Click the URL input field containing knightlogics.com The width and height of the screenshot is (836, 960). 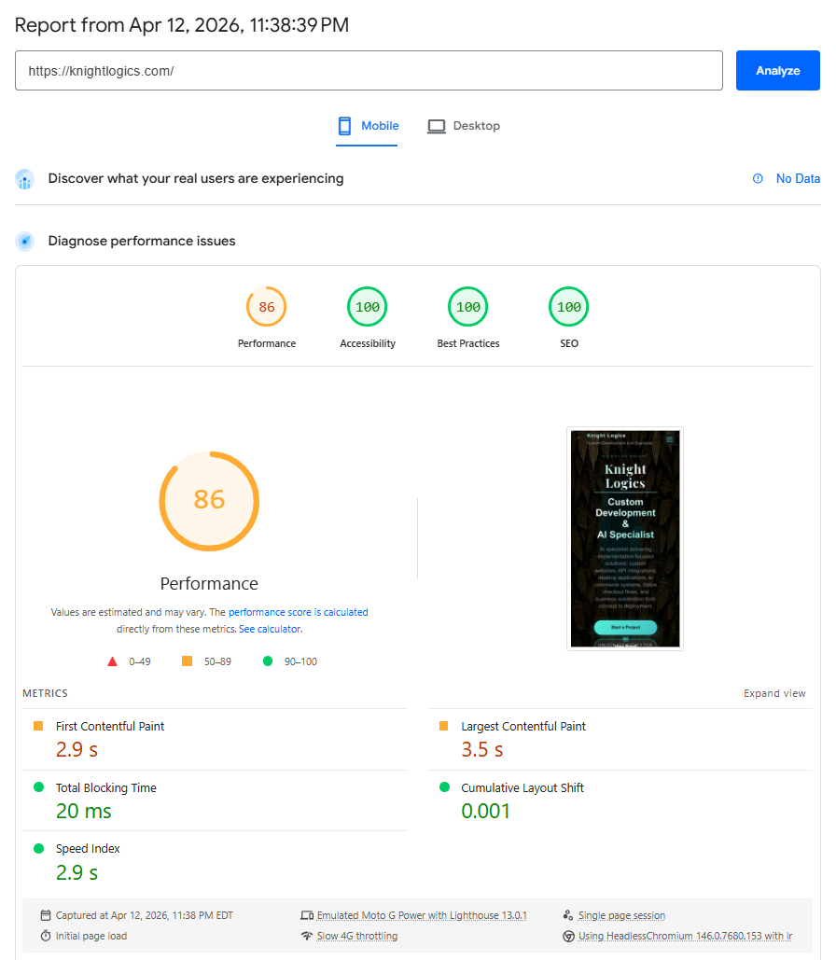pyautogui.click(x=369, y=70)
